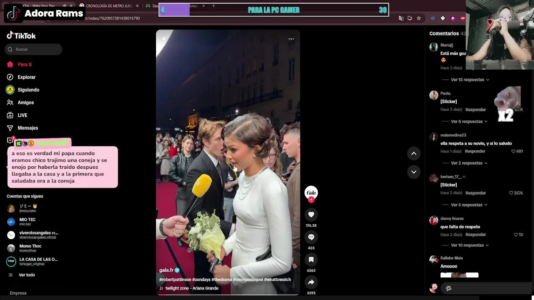Open the LA CASA DE LAS O... account

tap(33, 262)
